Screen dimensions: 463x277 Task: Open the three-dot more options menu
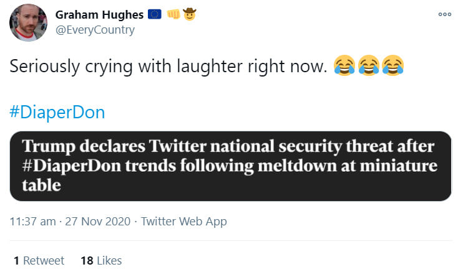(444, 14)
